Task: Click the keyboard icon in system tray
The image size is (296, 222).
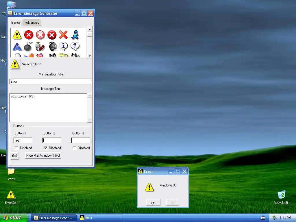Action: point(263,218)
